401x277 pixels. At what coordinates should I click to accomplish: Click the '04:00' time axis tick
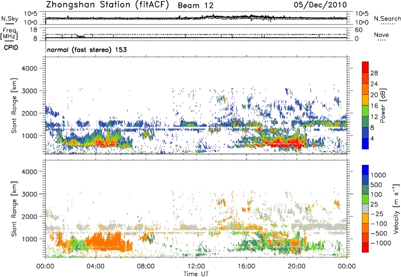tap(95, 266)
